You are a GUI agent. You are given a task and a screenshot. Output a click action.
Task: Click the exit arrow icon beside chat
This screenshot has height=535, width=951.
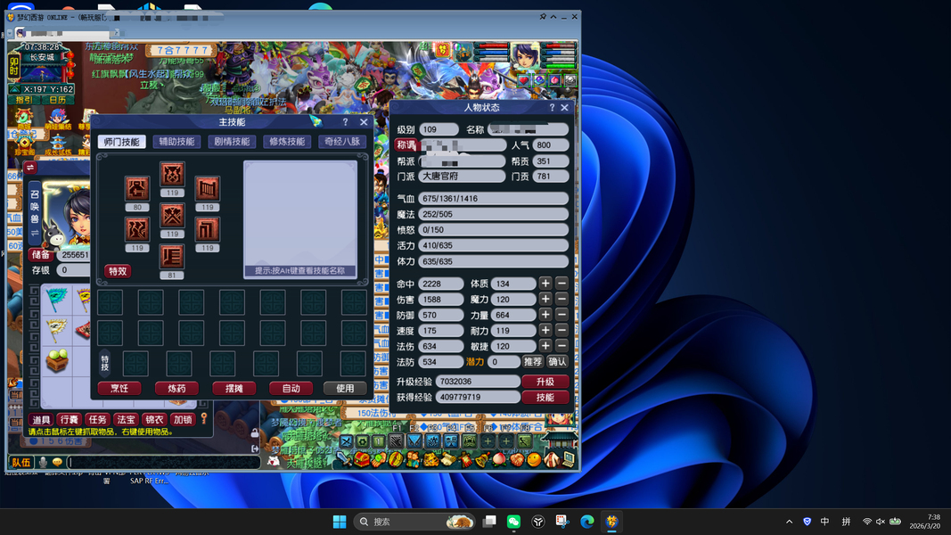[255, 449]
